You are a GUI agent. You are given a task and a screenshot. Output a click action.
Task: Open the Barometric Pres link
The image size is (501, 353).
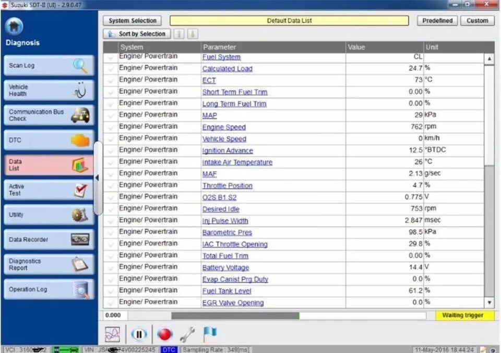[x=227, y=232]
